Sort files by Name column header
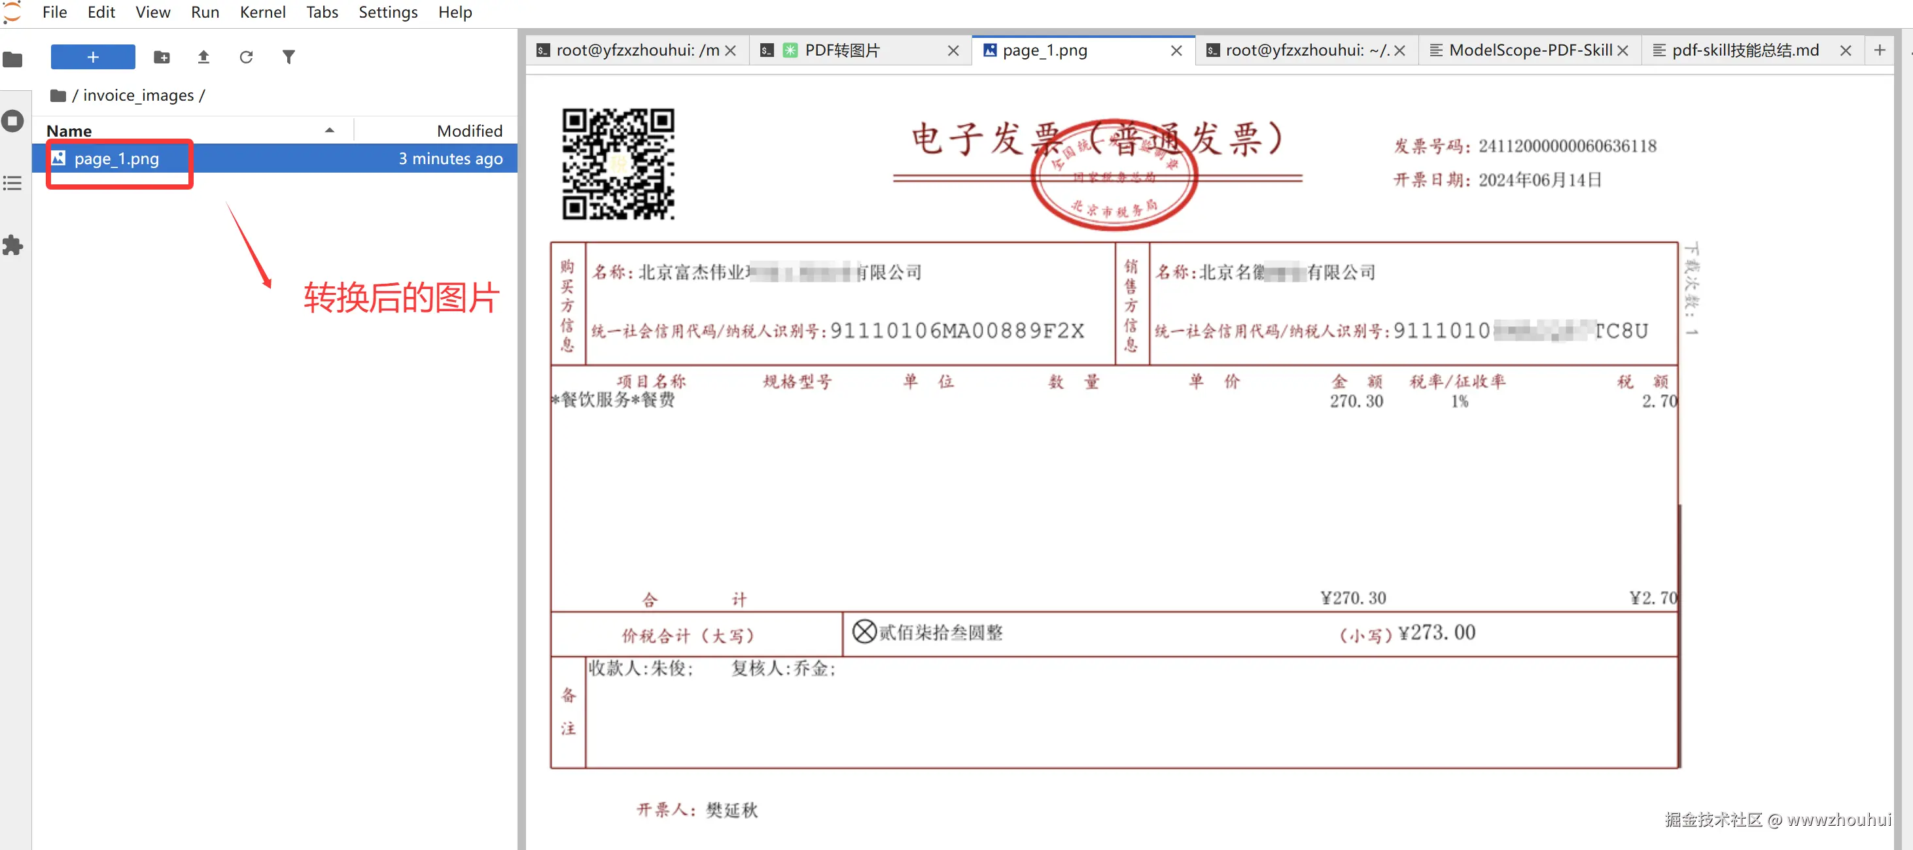 (69, 131)
